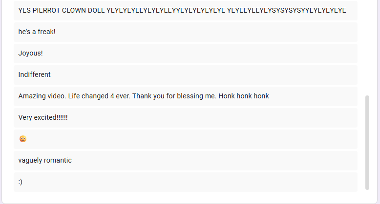Select the smiley ":)" text response
This screenshot has width=380, height=204.
point(21,182)
